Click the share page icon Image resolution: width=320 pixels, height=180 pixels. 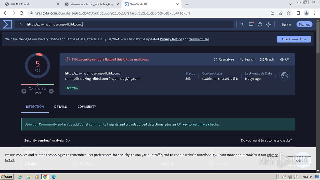click(280, 13)
